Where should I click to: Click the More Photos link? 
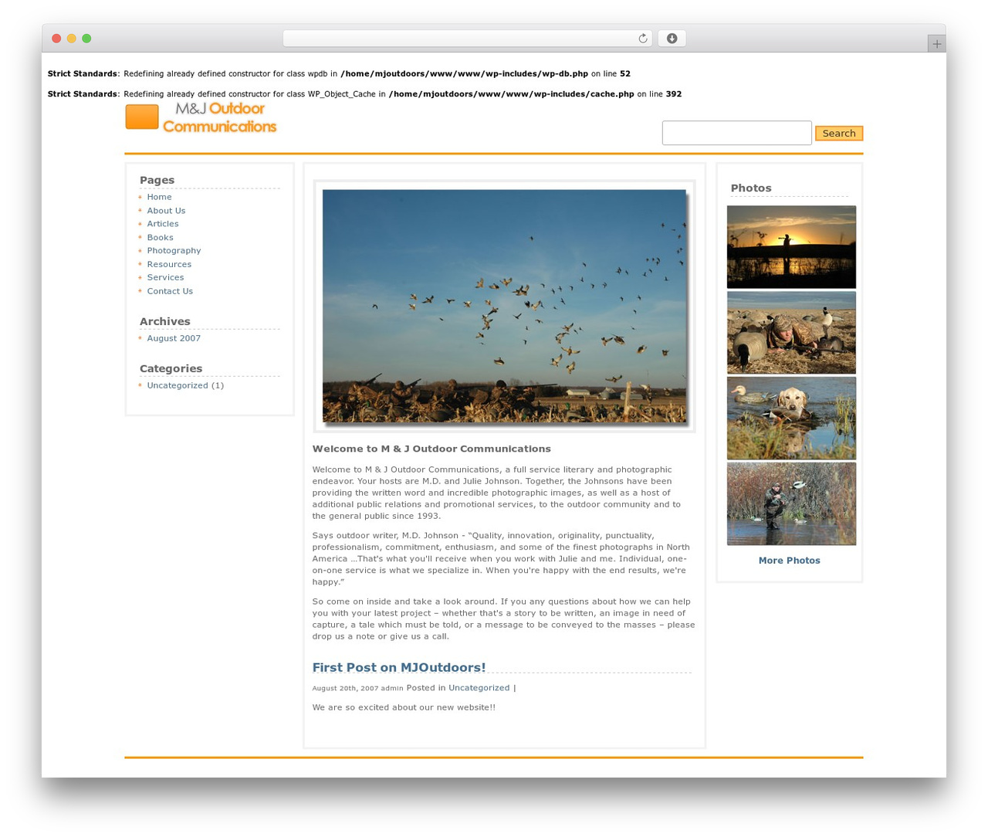click(789, 561)
